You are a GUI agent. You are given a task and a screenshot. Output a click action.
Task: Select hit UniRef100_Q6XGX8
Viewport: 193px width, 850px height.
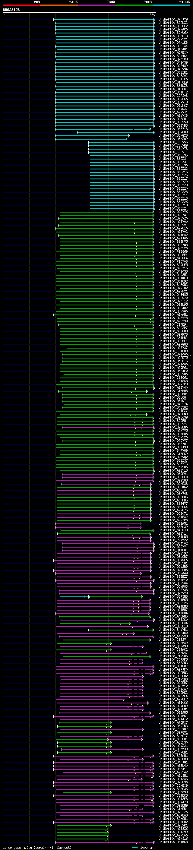(x=173, y=136)
